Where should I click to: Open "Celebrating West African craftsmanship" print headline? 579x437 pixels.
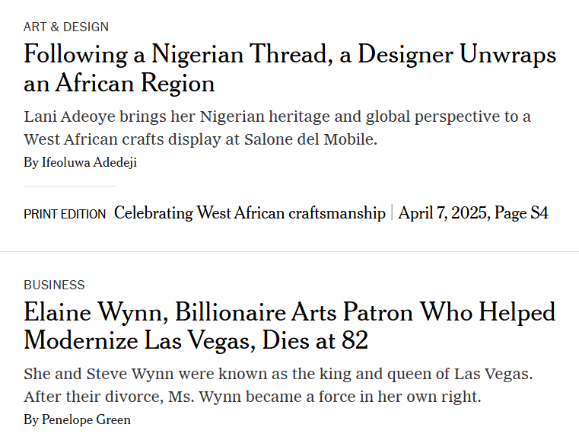[x=250, y=212]
